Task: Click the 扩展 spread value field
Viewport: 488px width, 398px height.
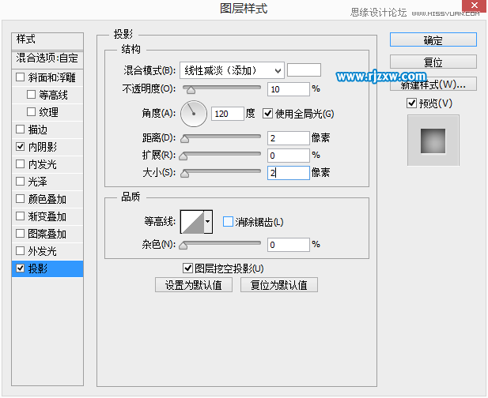Action: click(x=289, y=156)
